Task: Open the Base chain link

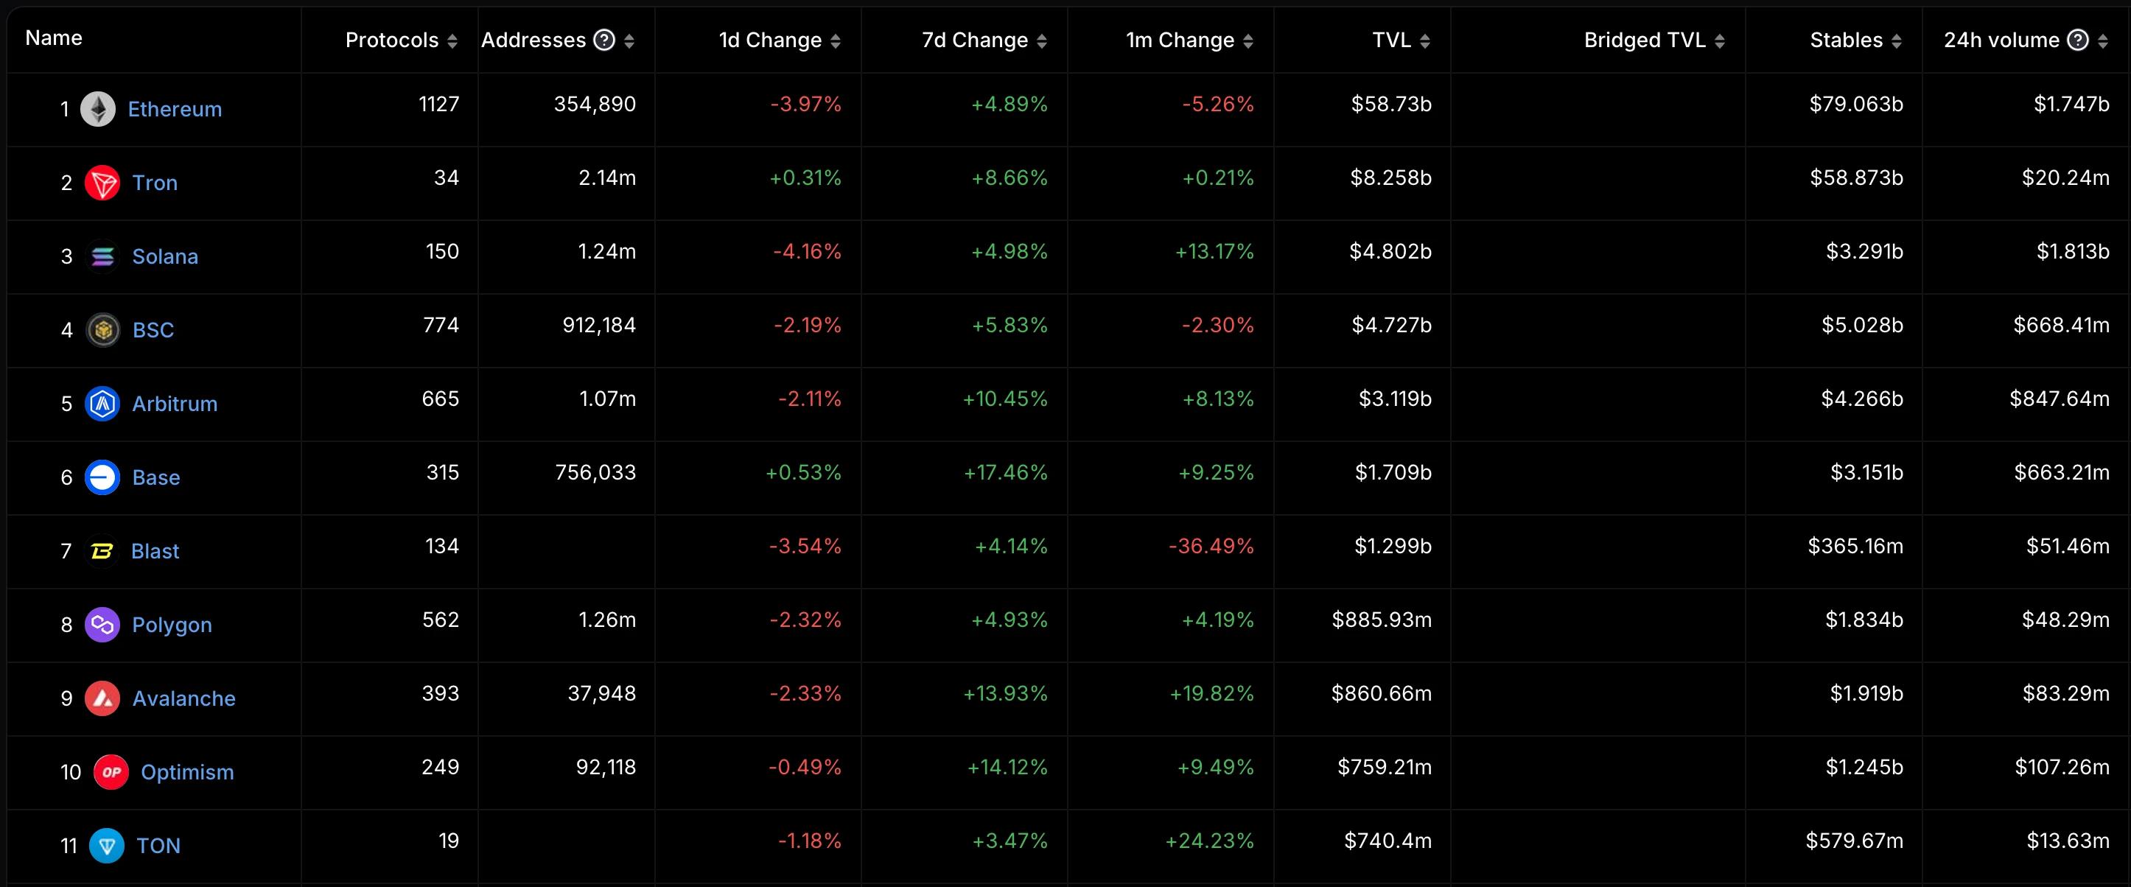Action: [156, 477]
